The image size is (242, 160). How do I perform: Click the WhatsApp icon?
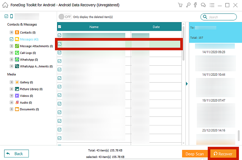[x=17, y=59]
